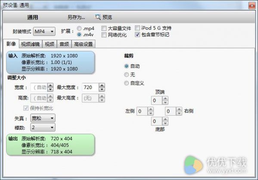Screen dimensions: 258x180
Task: Click the 最大宽度 720 field
Action: 90,87
